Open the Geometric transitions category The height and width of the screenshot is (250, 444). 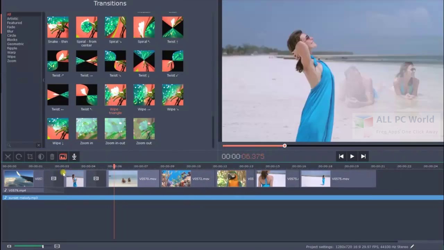pos(15,44)
